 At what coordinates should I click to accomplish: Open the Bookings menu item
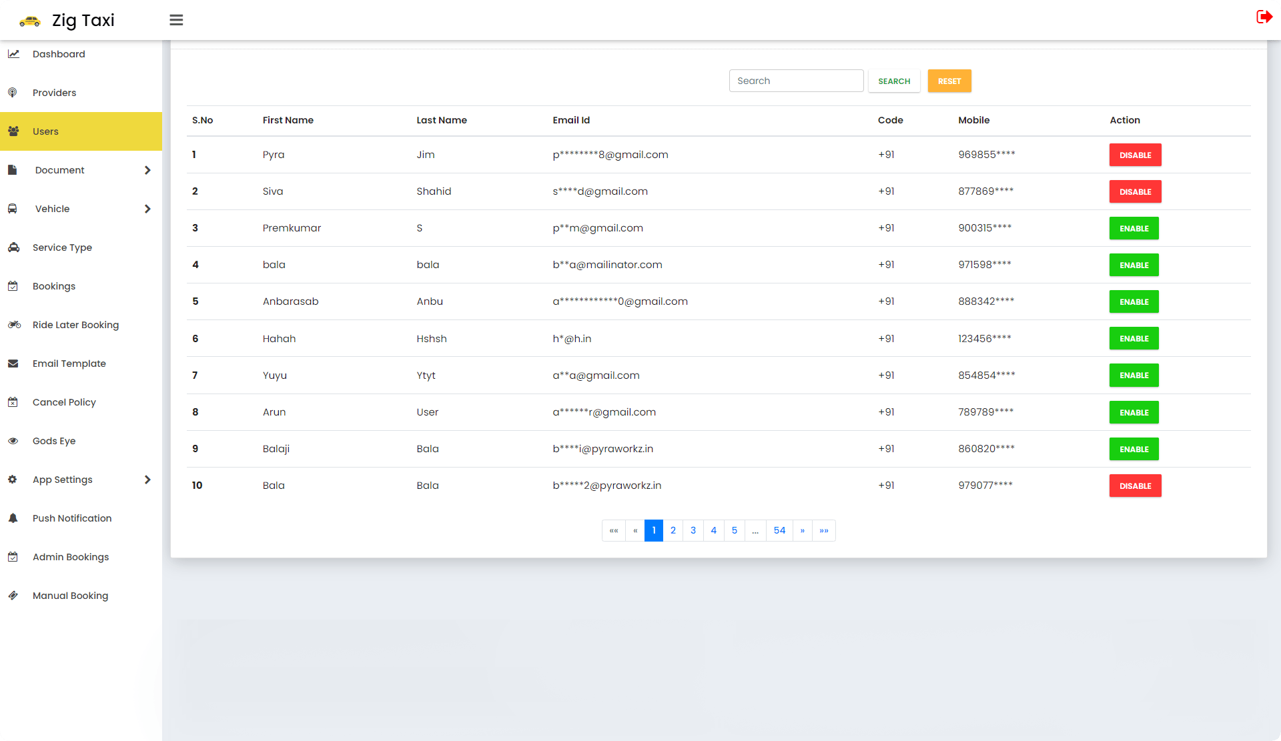(81, 286)
